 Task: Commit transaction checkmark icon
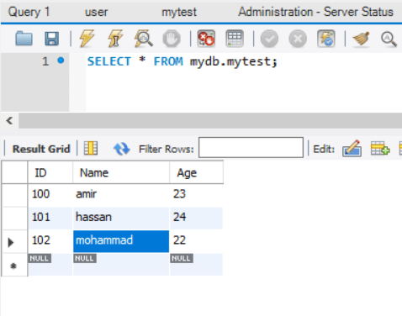pyautogui.click(x=269, y=39)
